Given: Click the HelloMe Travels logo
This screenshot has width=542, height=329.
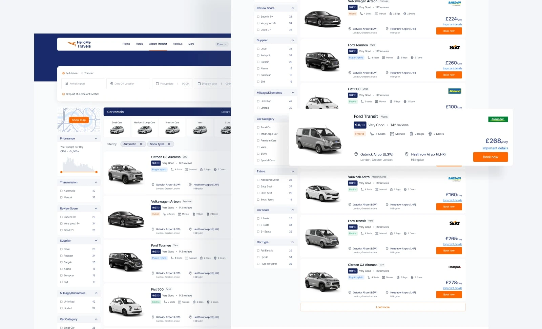Looking at the screenshot, I should point(79,44).
